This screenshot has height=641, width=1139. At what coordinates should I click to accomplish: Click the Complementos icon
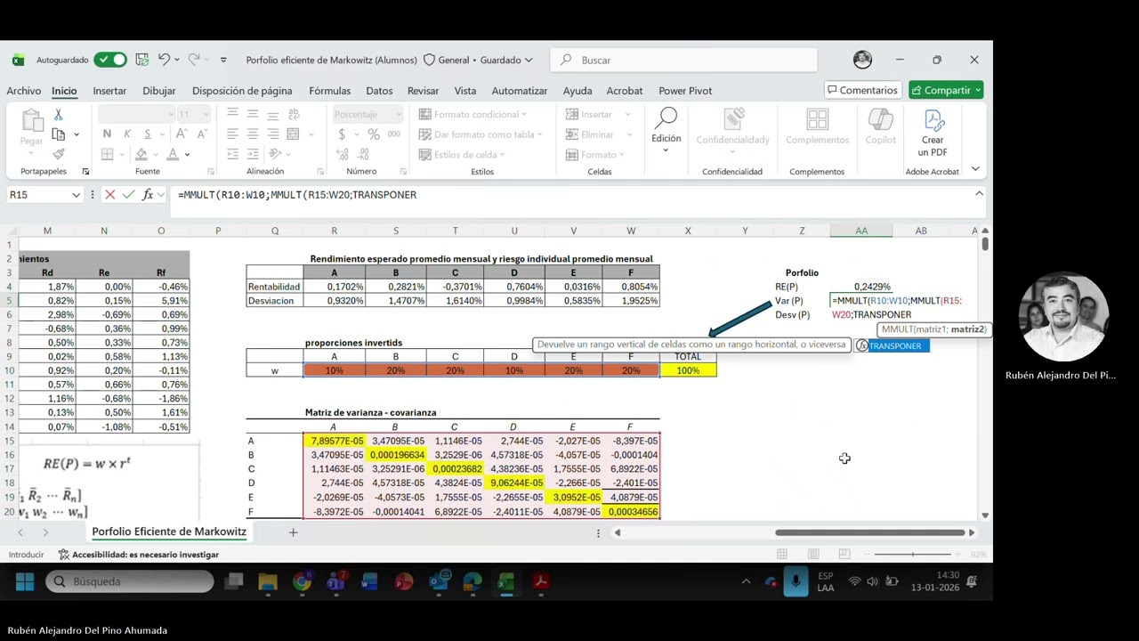pyautogui.click(x=817, y=120)
